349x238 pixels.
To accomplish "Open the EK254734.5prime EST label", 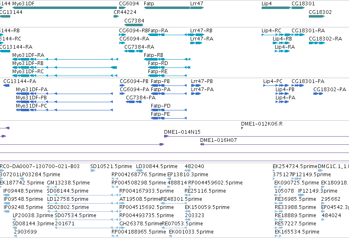I will (x=295, y=166).
